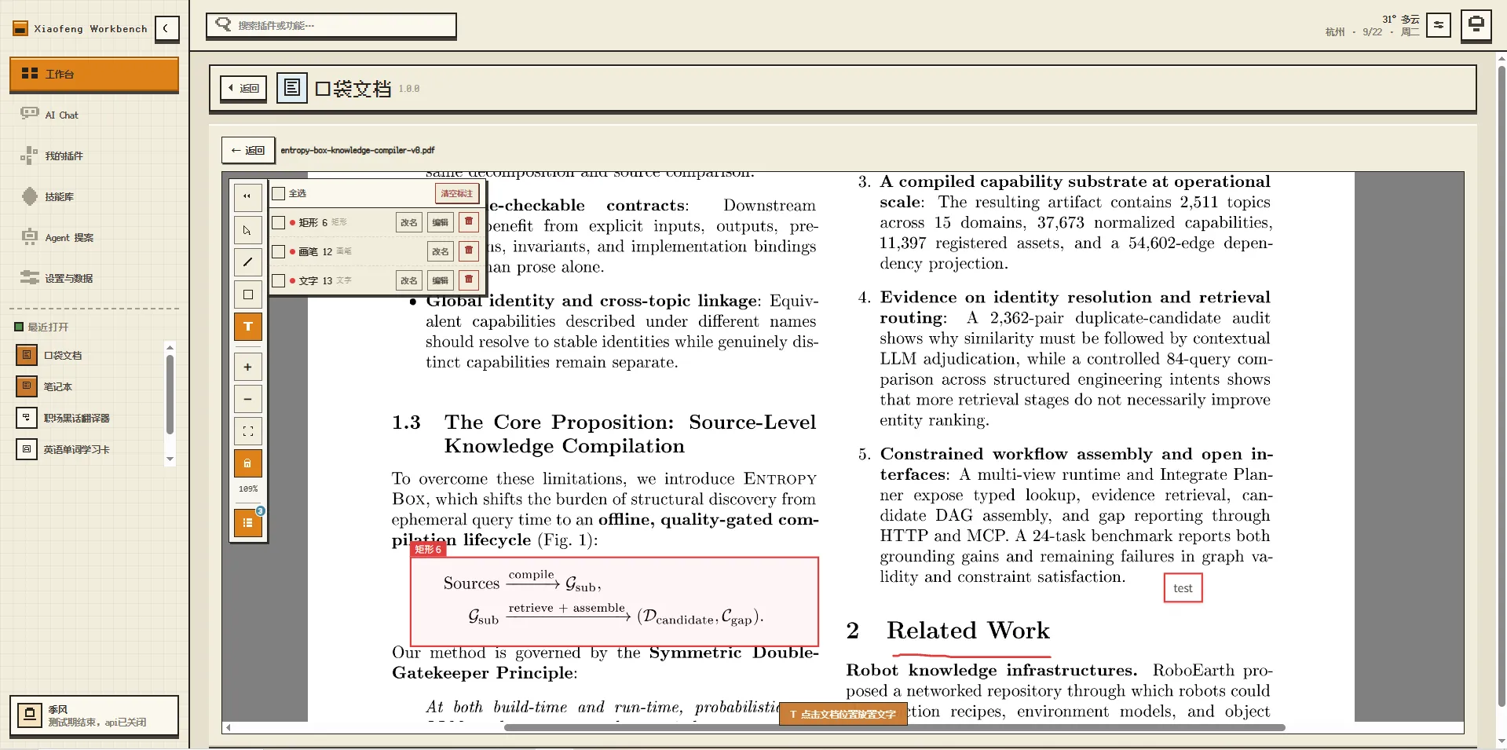The image size is (1507, 750).
Task: Delete the 文字 13 annotation
Action: point(469,280)
